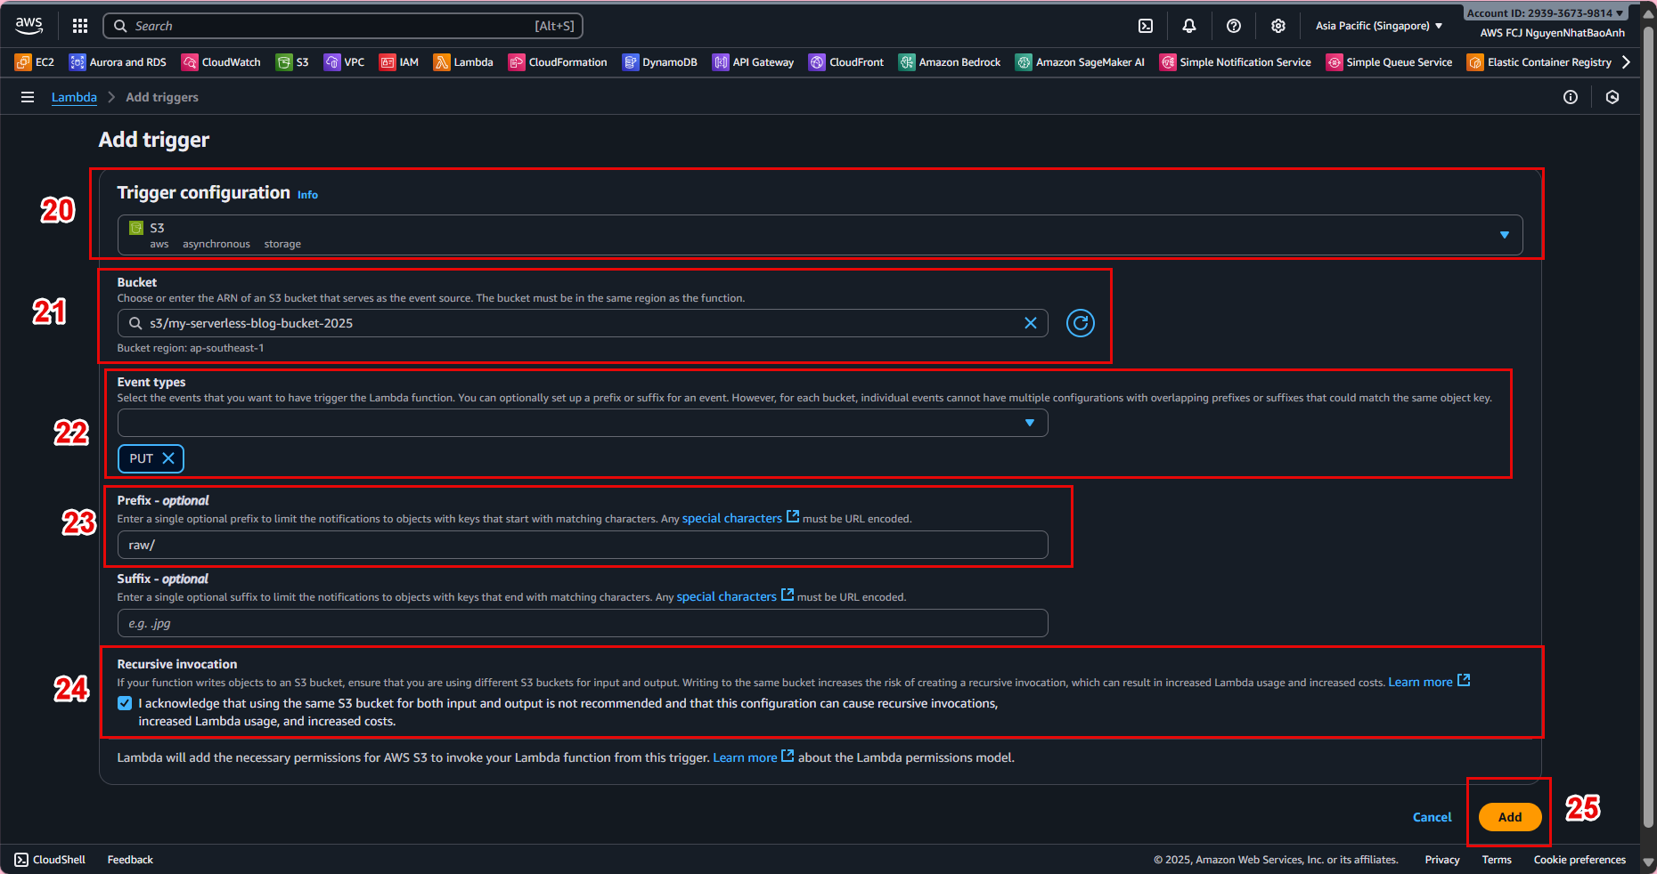Open Amazon Bedrock shortcut
Viewport: 1657px width, 874px height.
[x=950, y=62]
